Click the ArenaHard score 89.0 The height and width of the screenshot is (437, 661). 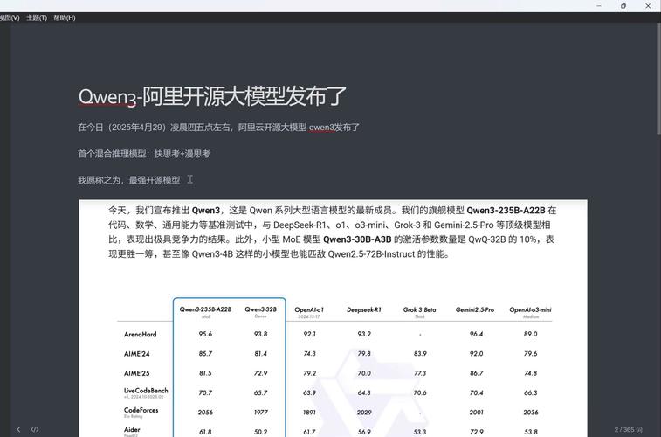point(530,334)
